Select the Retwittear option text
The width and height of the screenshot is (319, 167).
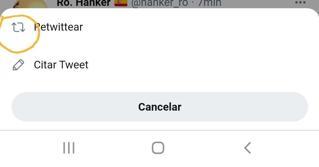tap(58, 27)
